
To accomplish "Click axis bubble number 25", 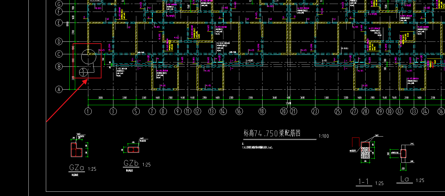I will click(x=338, y=111).
